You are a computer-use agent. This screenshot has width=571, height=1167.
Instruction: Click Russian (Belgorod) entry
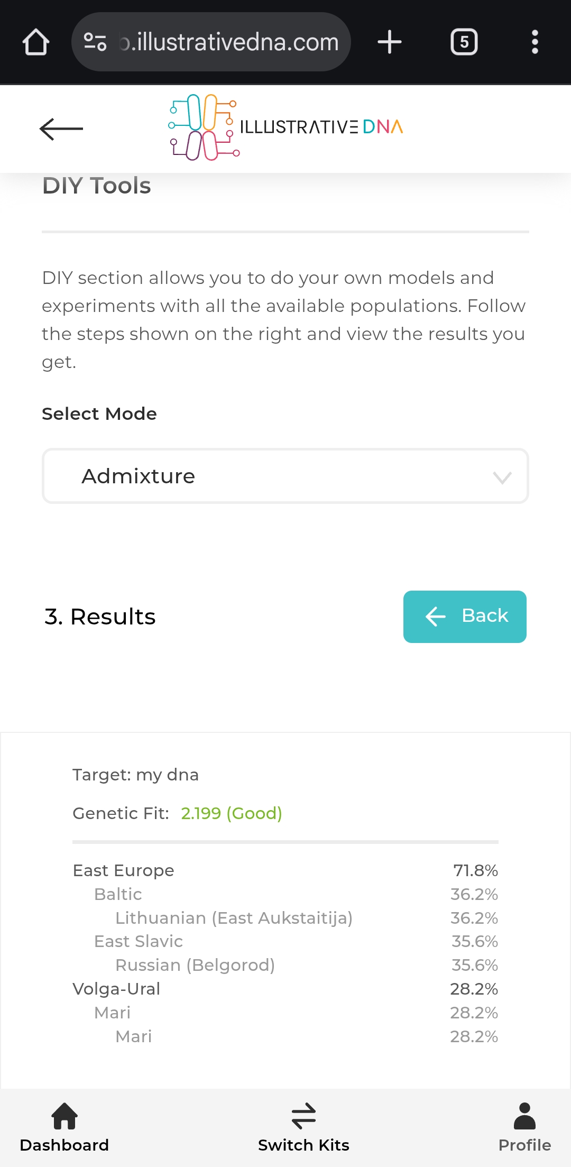click(x=195, y=965)
